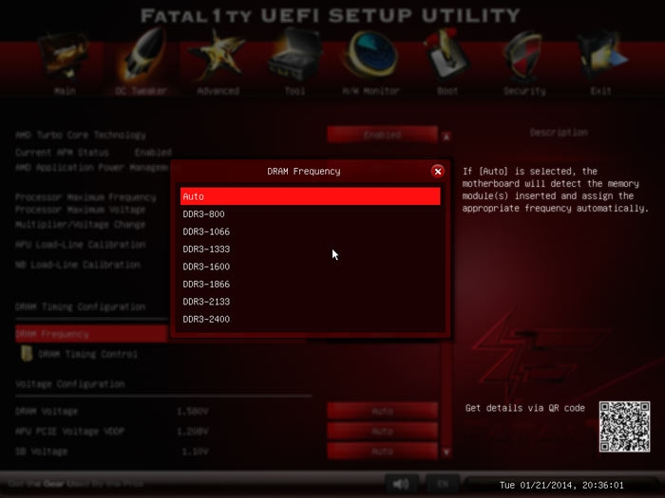
Task: Click the Boot tab label
Action: pyautogui.click(x=447, y=91)
